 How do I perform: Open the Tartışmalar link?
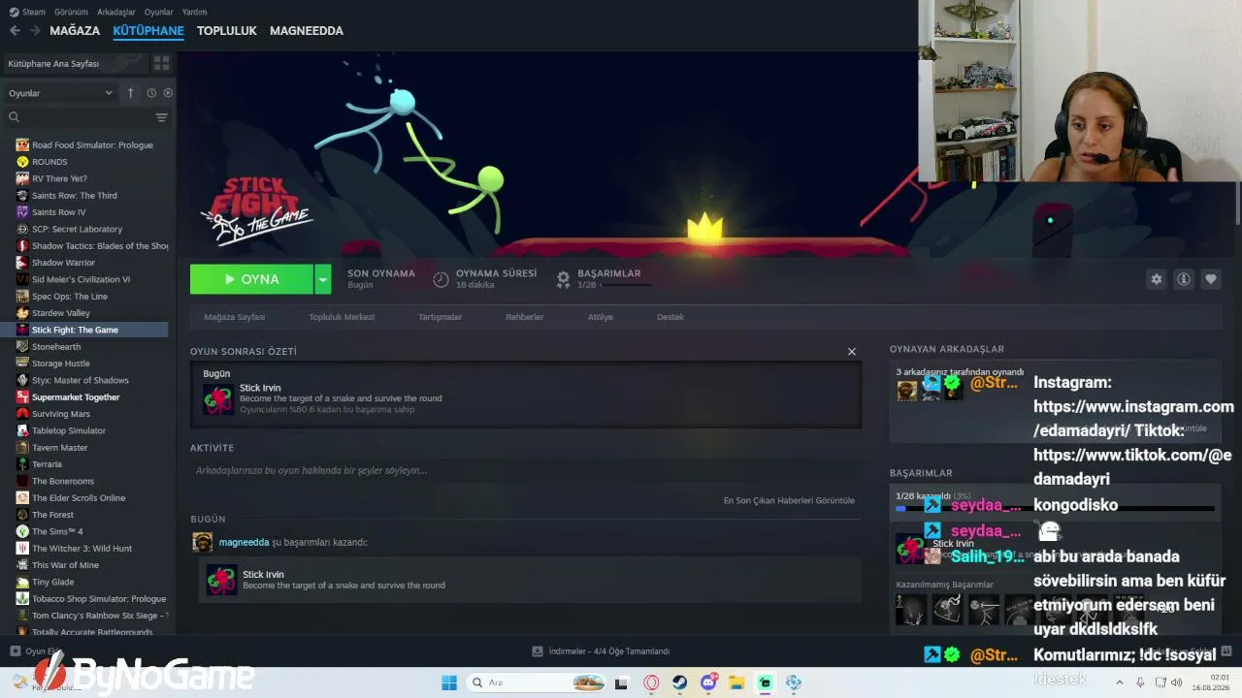point(440,317)
